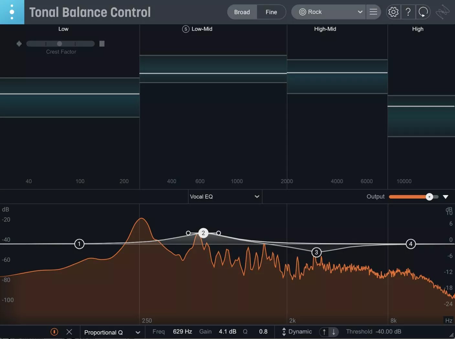This screenshot has width=455, height=339.
Task: Enable Fine resolution mode
Action: point(271,12)
